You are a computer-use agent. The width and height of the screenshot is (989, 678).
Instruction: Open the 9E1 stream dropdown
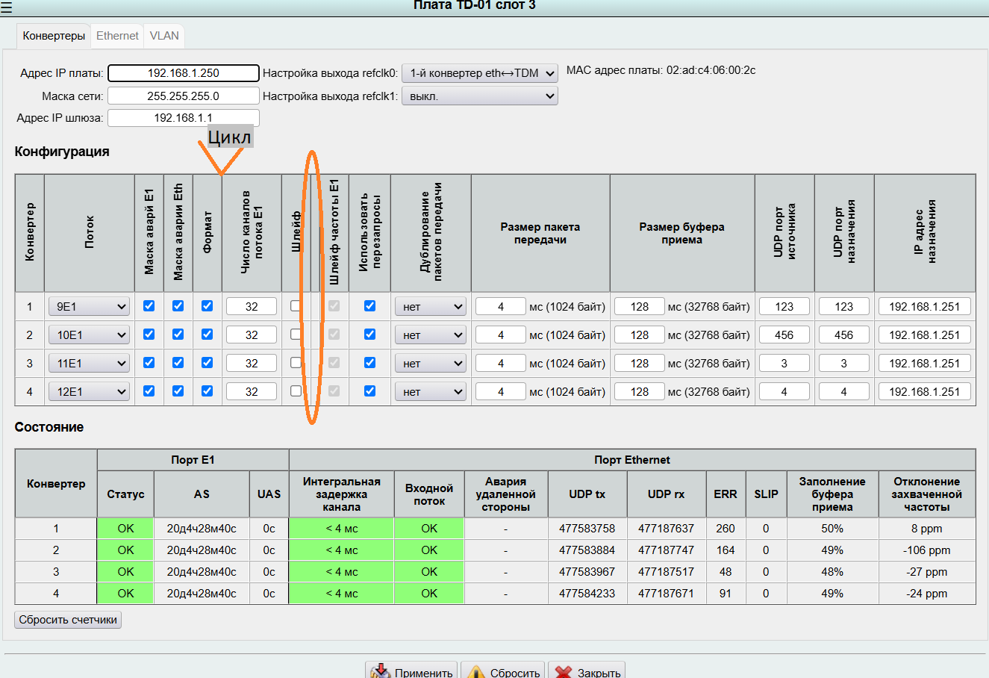click(89, 307)
